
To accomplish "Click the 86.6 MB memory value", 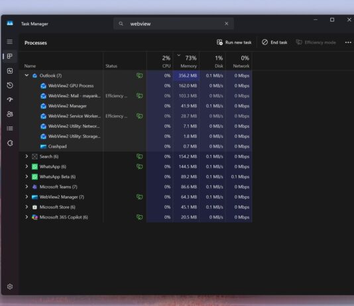I will coord(189,187).
